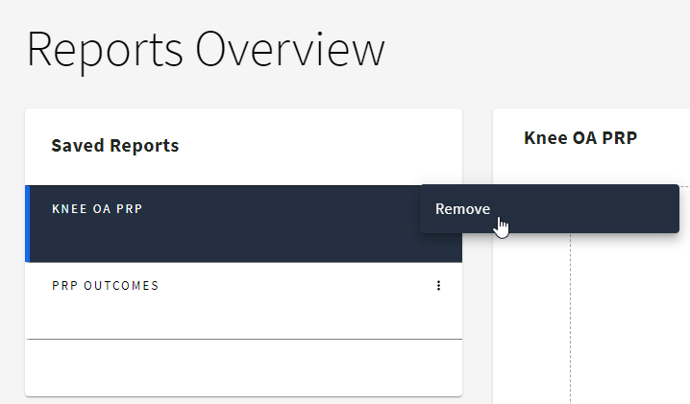Click blank space below the KNEE OA PRP label
The image size is (690, 404).
pos(192,242)
